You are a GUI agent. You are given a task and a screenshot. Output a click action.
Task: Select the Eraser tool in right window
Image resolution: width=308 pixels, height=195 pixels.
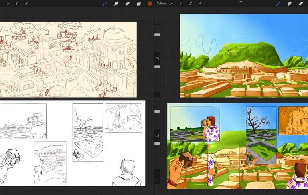tap(301, 4)
